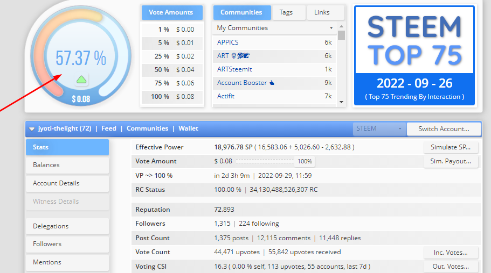The width and height of the screenshot is (491, 273).
Task: Select the 25 % vote amount row
Action: pyautogui.click(x=172, y=56)
